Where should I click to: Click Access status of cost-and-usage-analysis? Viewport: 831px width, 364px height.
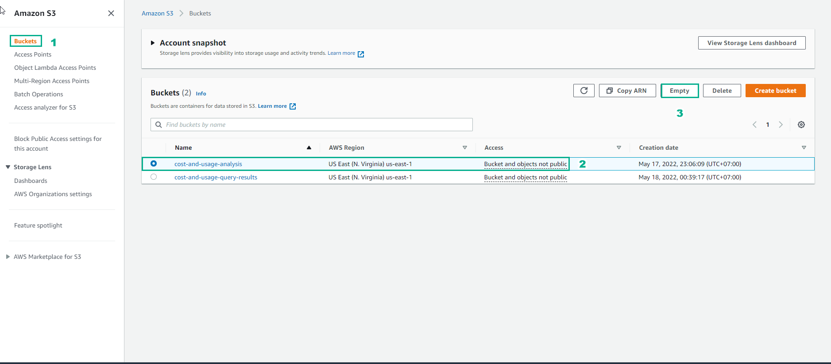coord(526,164)
